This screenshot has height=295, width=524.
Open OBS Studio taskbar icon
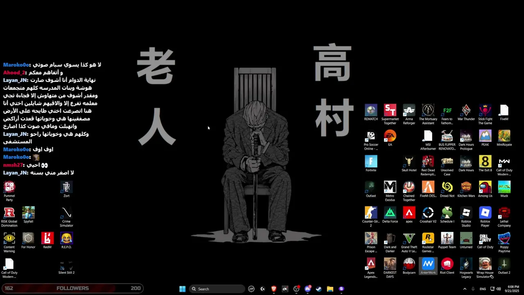click(296, 289)
